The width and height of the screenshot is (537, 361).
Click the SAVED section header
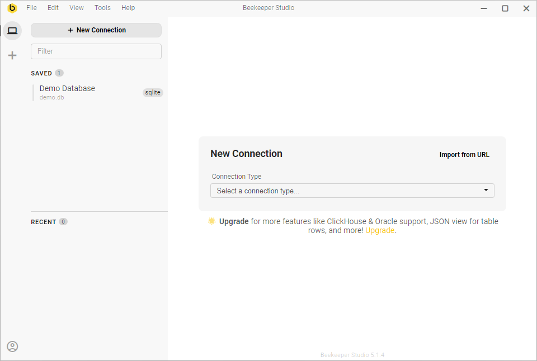(41, 73)
